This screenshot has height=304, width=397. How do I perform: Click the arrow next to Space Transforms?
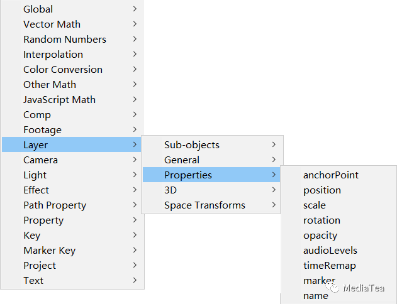[x=274, y=205]
